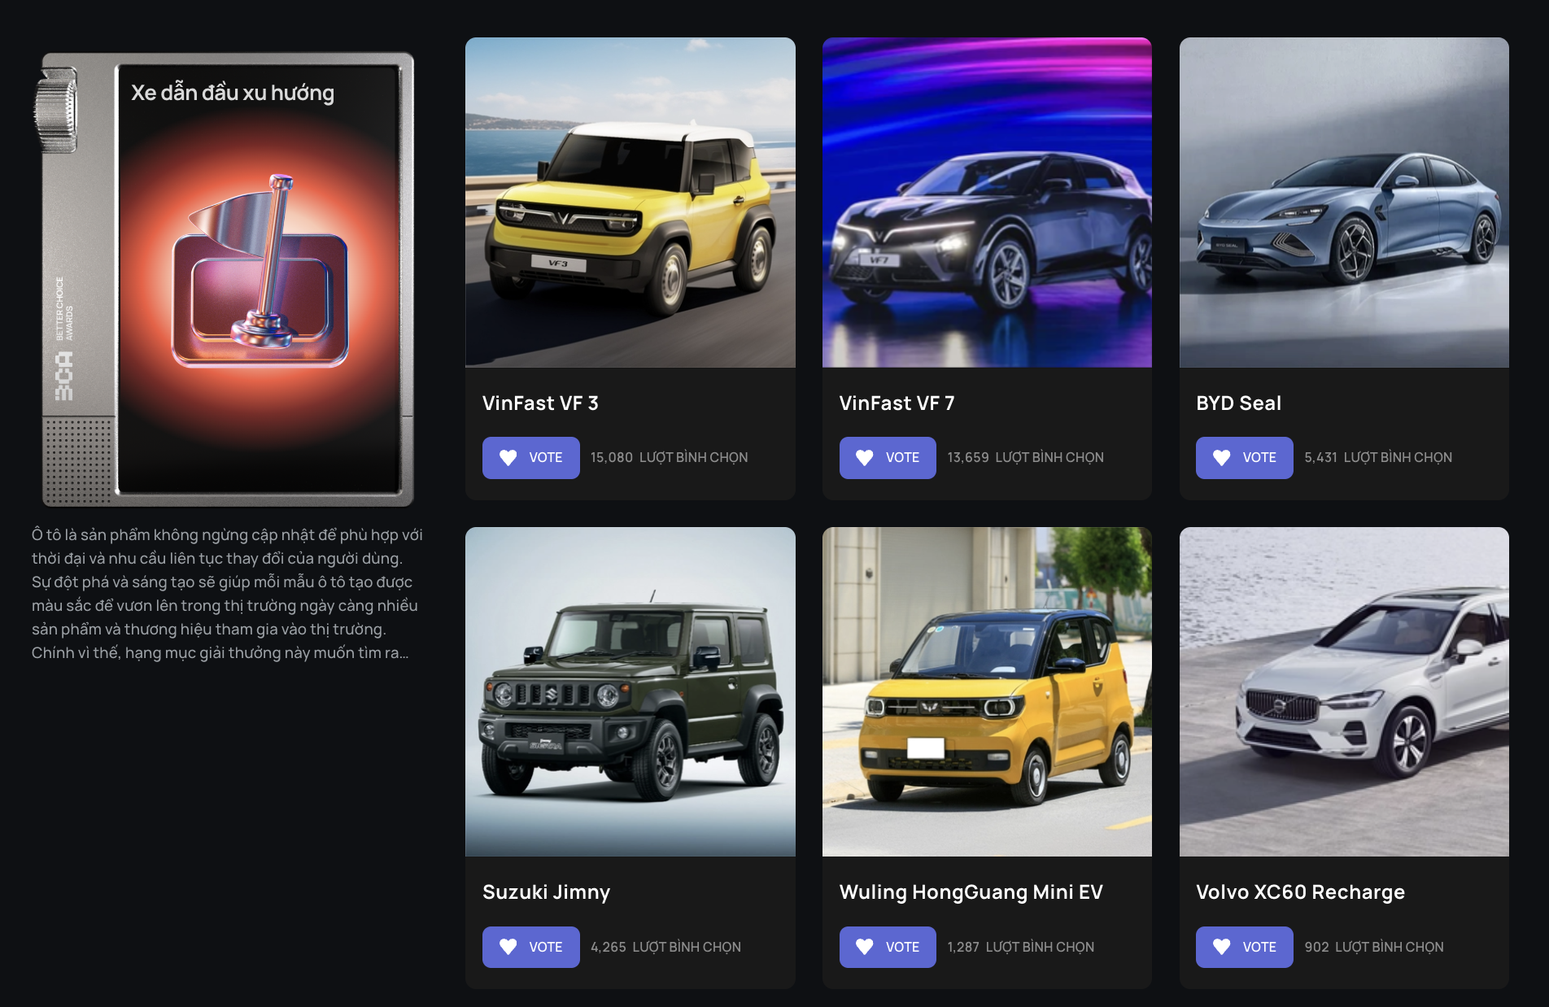Select the Volvo XC60 Recharge title

pos(1300,892)
